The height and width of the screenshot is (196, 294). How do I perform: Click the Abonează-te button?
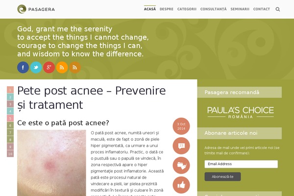[222, 177]
